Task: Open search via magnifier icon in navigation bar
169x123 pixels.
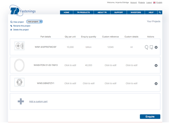Action: [160, 13]
